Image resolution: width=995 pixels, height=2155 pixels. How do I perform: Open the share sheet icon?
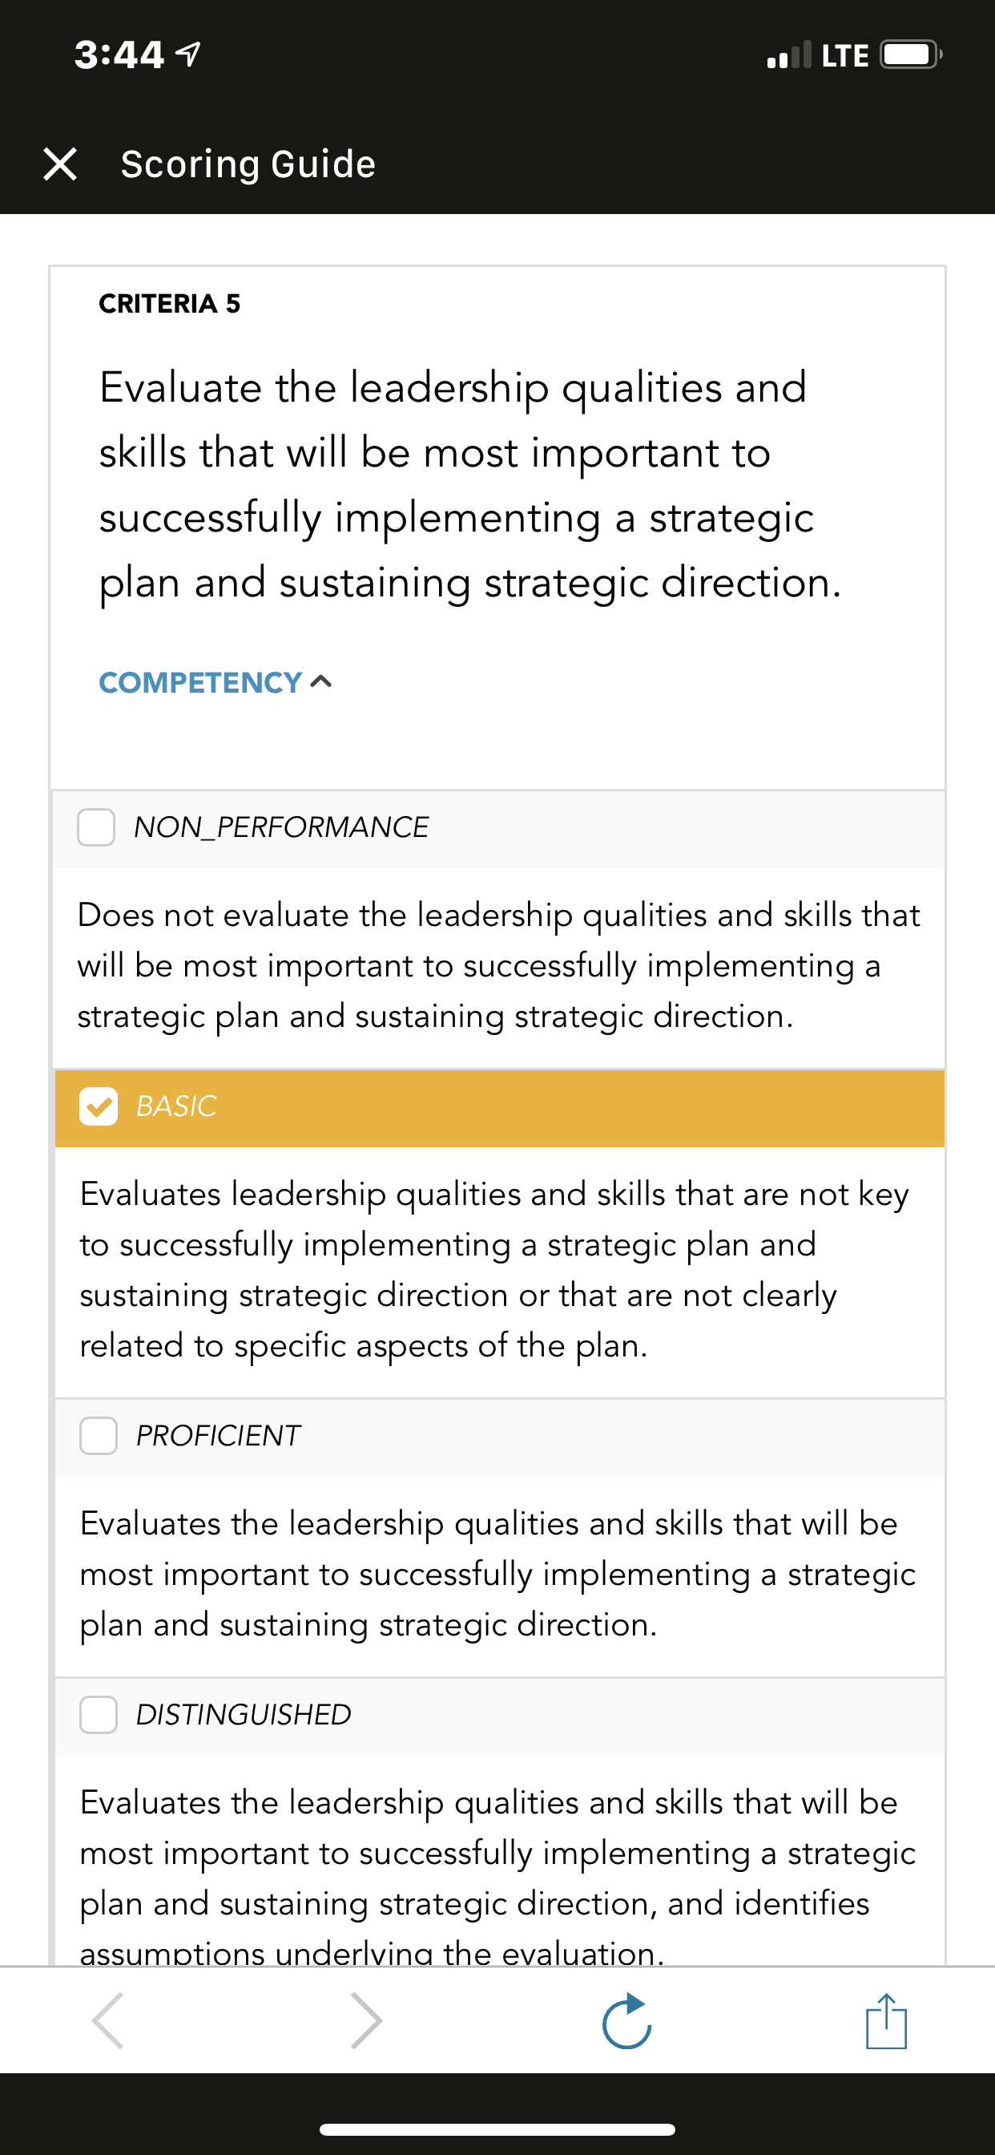pos(886,2020)
